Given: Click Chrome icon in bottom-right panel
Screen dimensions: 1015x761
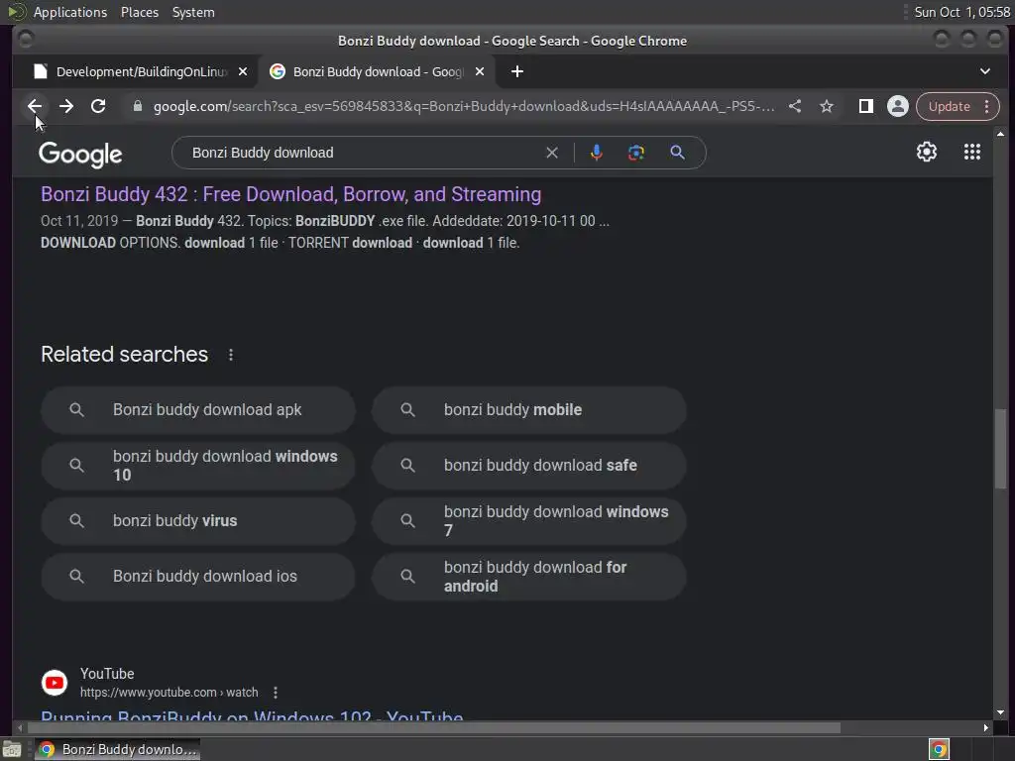Looking at the screenshot, I should (x=939, y=749).
